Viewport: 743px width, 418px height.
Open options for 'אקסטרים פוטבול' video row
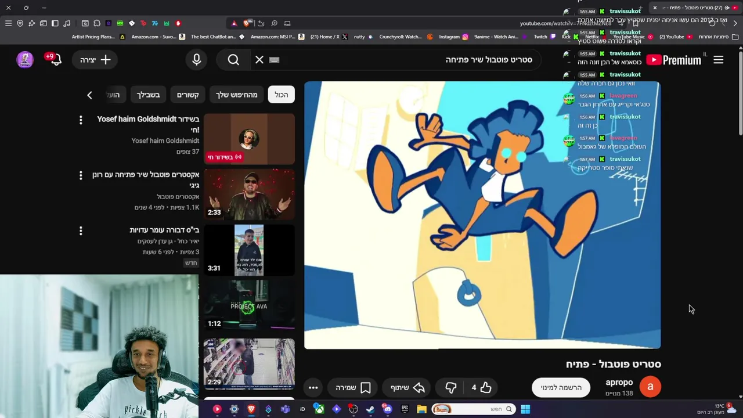pos(81,175)
